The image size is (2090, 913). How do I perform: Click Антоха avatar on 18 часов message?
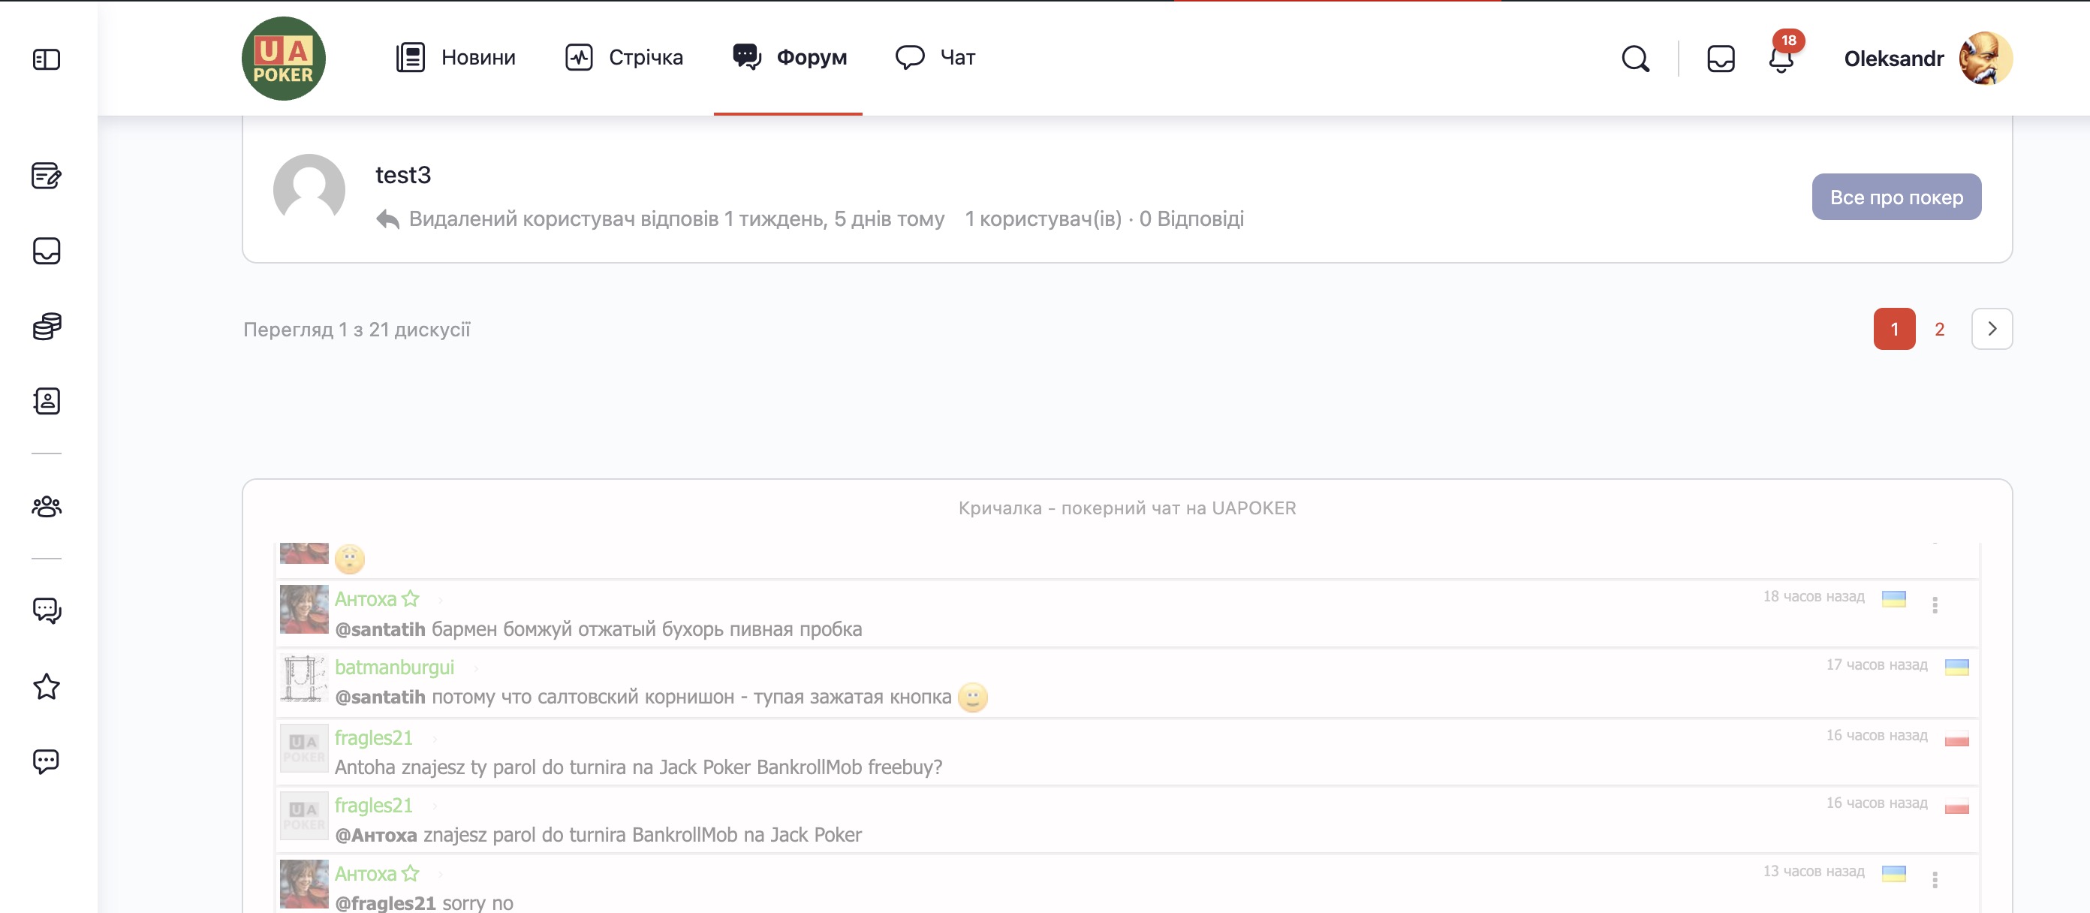(303, 610)
